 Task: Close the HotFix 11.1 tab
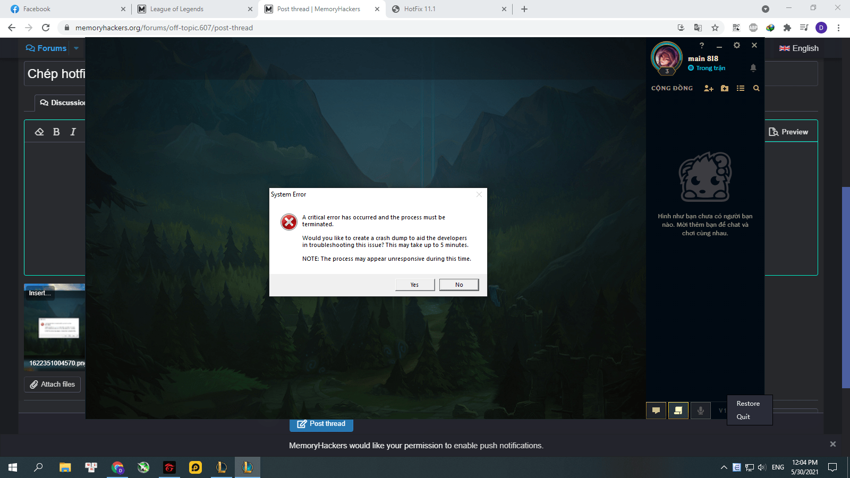(504, 9)
